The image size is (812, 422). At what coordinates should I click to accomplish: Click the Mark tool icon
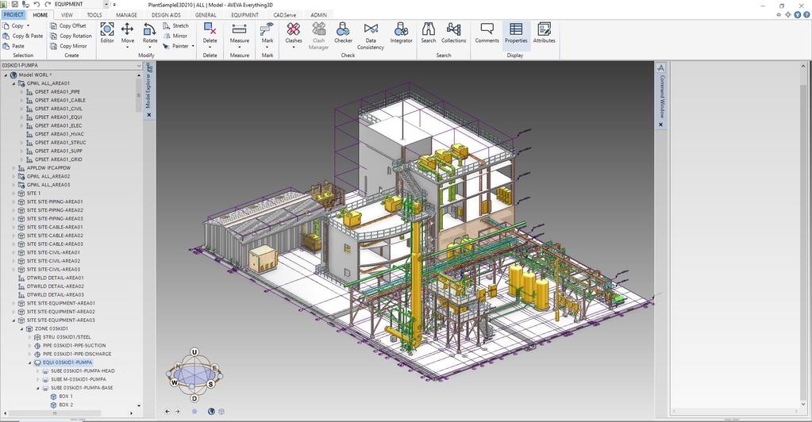(267, 29)
